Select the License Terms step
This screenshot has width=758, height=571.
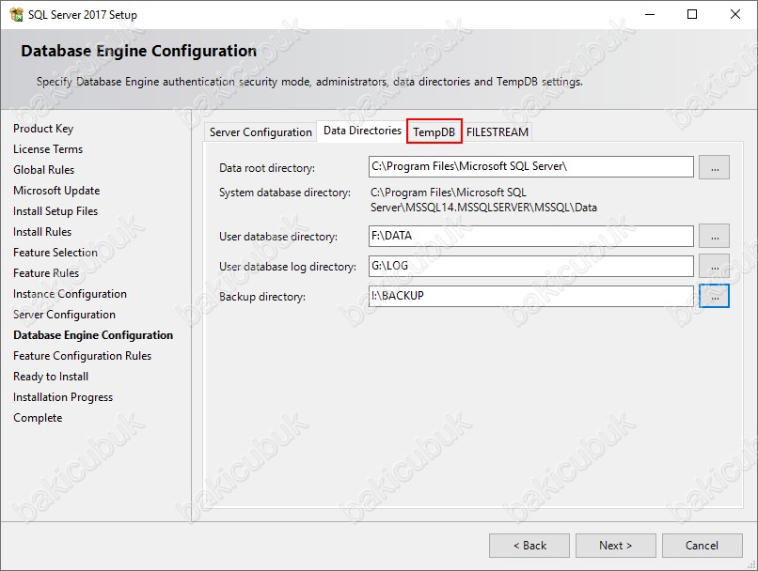48,149
